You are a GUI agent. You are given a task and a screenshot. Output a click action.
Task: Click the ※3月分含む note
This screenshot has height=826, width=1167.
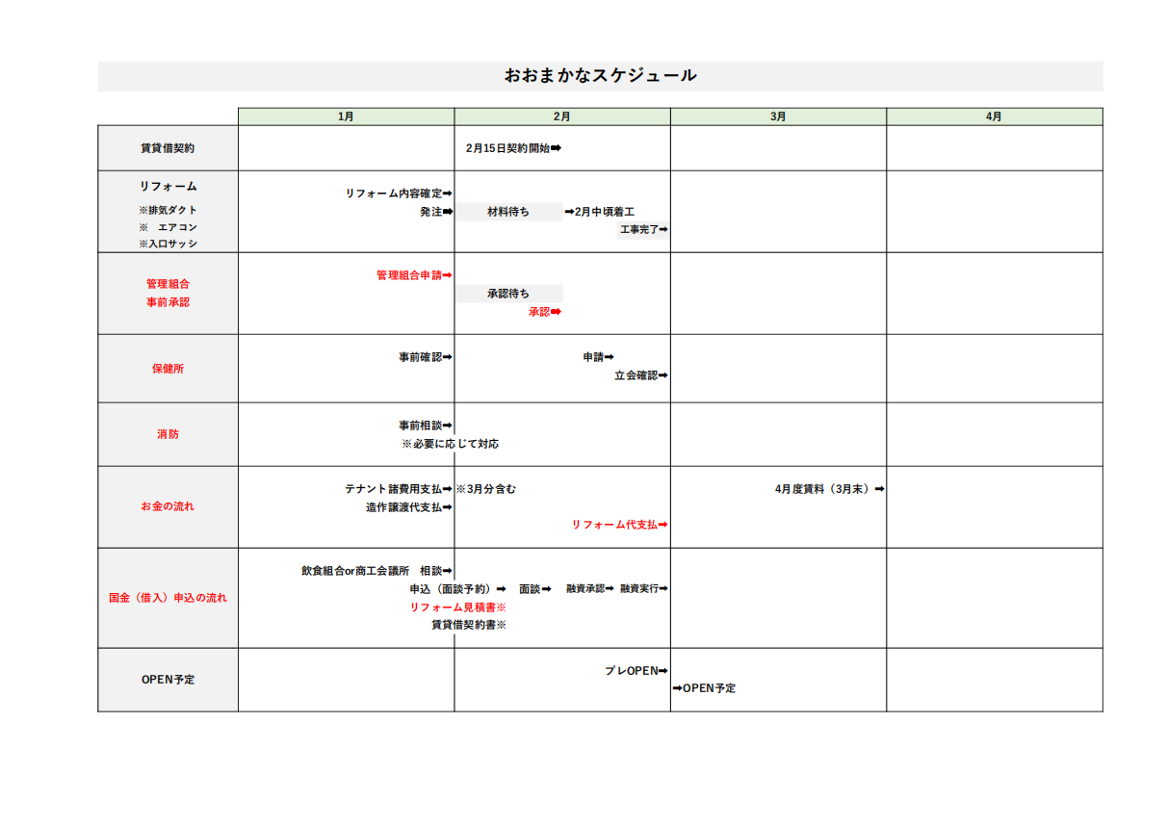tap(486, 489)
